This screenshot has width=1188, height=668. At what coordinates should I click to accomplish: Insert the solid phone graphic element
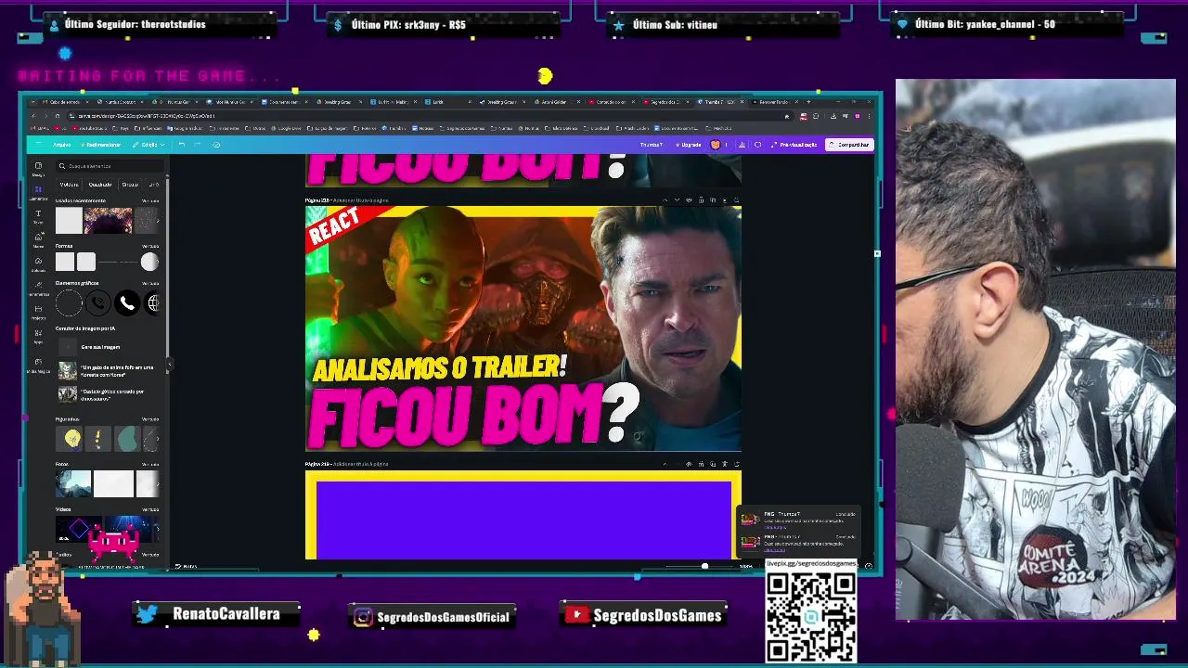[127, 302]
